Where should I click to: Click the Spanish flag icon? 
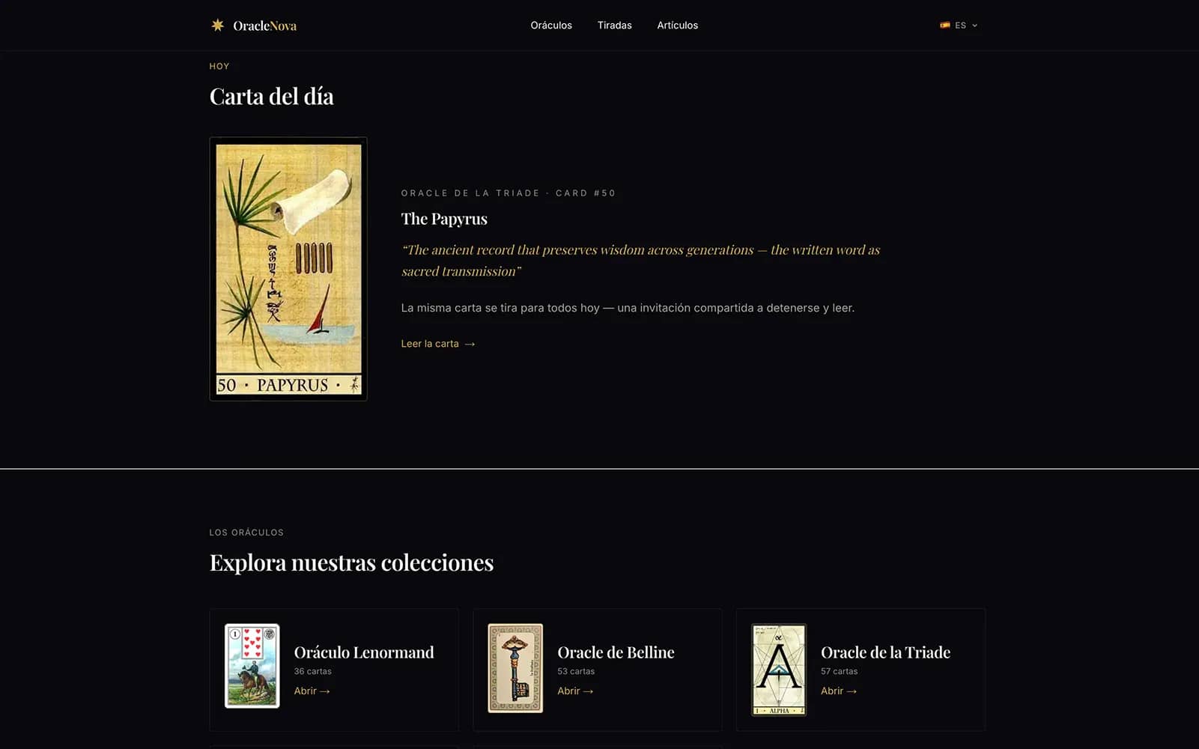click(945, 25)
